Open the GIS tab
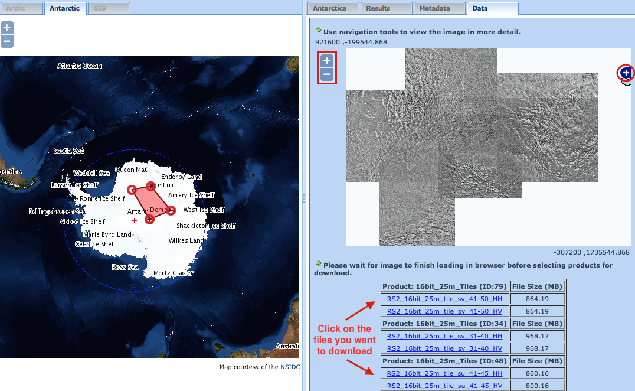 [x=108, y=8]
